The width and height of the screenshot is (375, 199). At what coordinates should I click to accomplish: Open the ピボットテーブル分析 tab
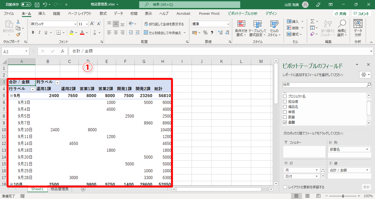coord(243,13)
